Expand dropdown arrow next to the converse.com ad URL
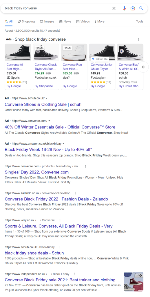The height and width of the screenshot is (297, 150). [x=49, y=121]
